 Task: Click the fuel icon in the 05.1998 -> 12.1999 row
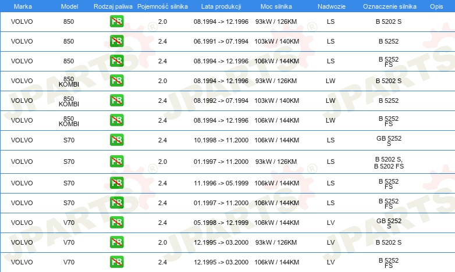click(x=116, y=222)
